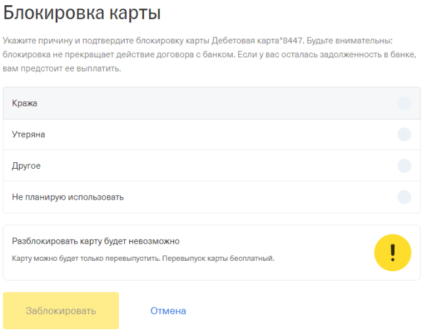The height and width of the screenshot is (335, 427).
Task: Click the "Кража" reason label text
Action: click(x=24, y=103)
